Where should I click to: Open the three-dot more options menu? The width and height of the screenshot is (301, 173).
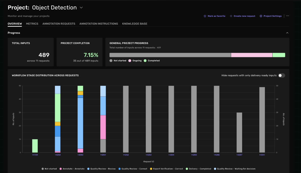[288, 16]
